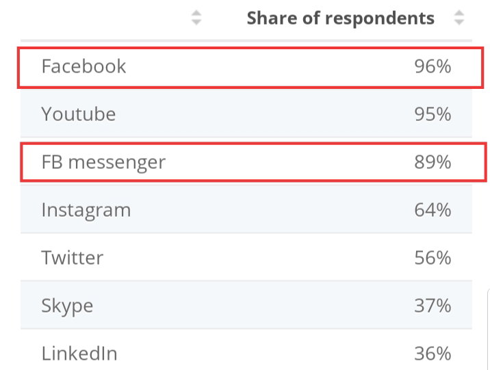Click the 96% value for Facebook

(433, 66)
